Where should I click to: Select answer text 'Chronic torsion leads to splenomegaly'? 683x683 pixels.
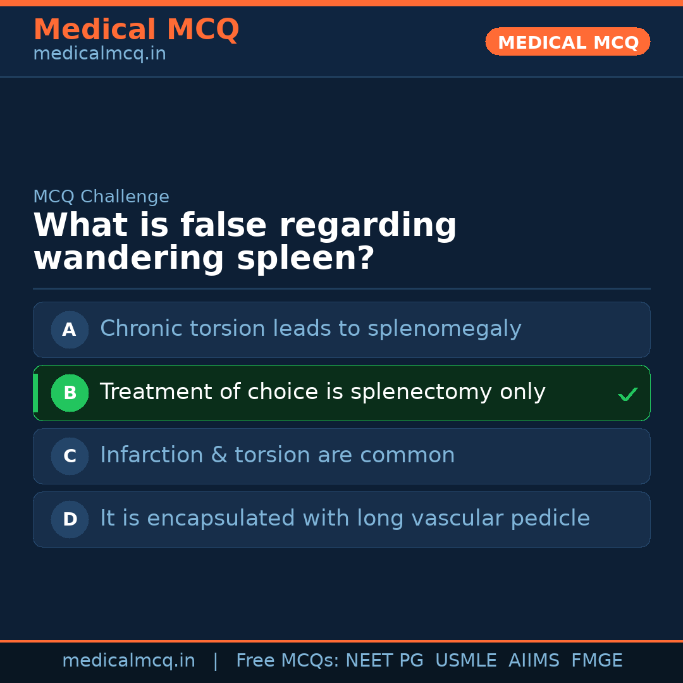[x=311, y=329]
